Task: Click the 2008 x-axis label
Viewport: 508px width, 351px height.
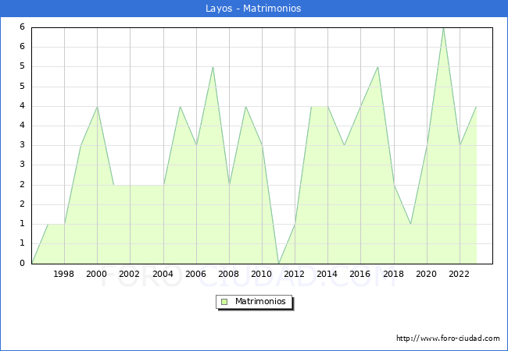Action: [229, 274]
